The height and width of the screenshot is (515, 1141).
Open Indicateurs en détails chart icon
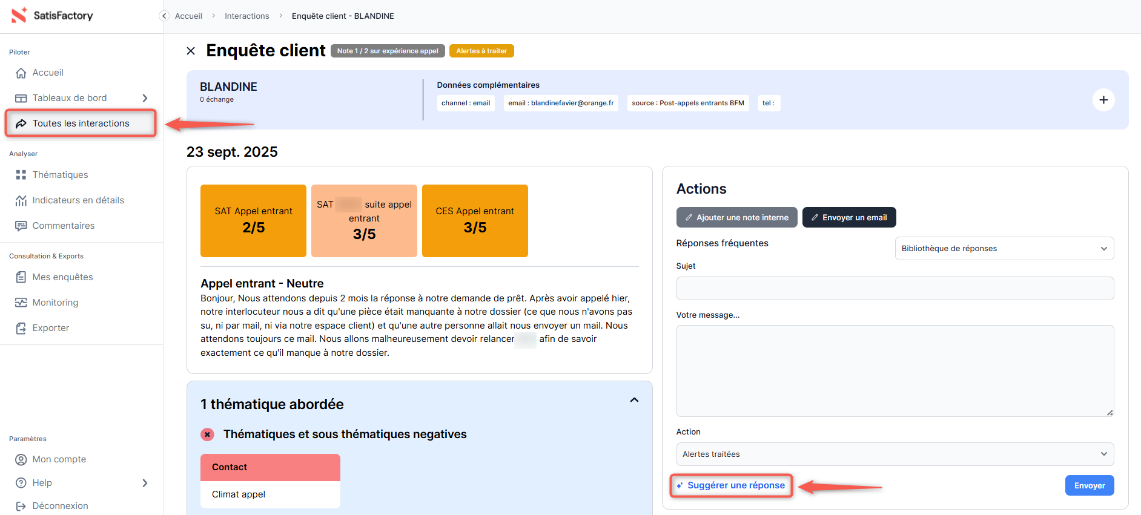click(x=21, y=200)
